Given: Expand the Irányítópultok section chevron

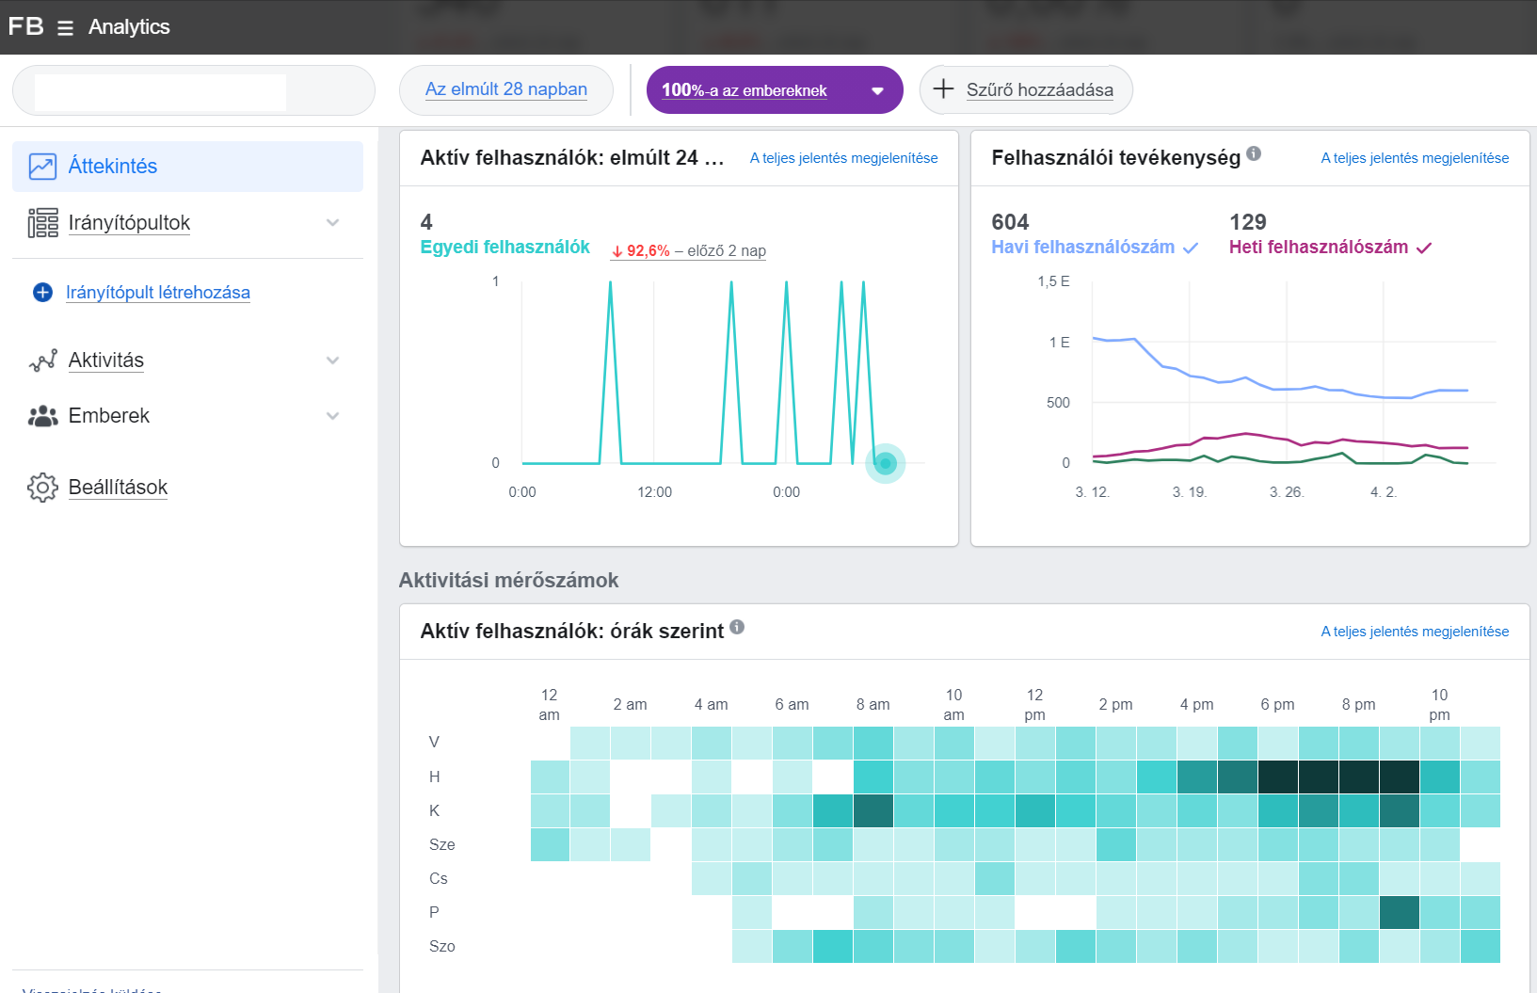Looking at the screenshot, I should click(332, 223).
